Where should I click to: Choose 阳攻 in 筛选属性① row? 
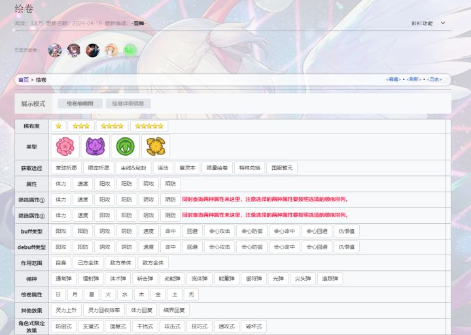click(x=105, y=200)
